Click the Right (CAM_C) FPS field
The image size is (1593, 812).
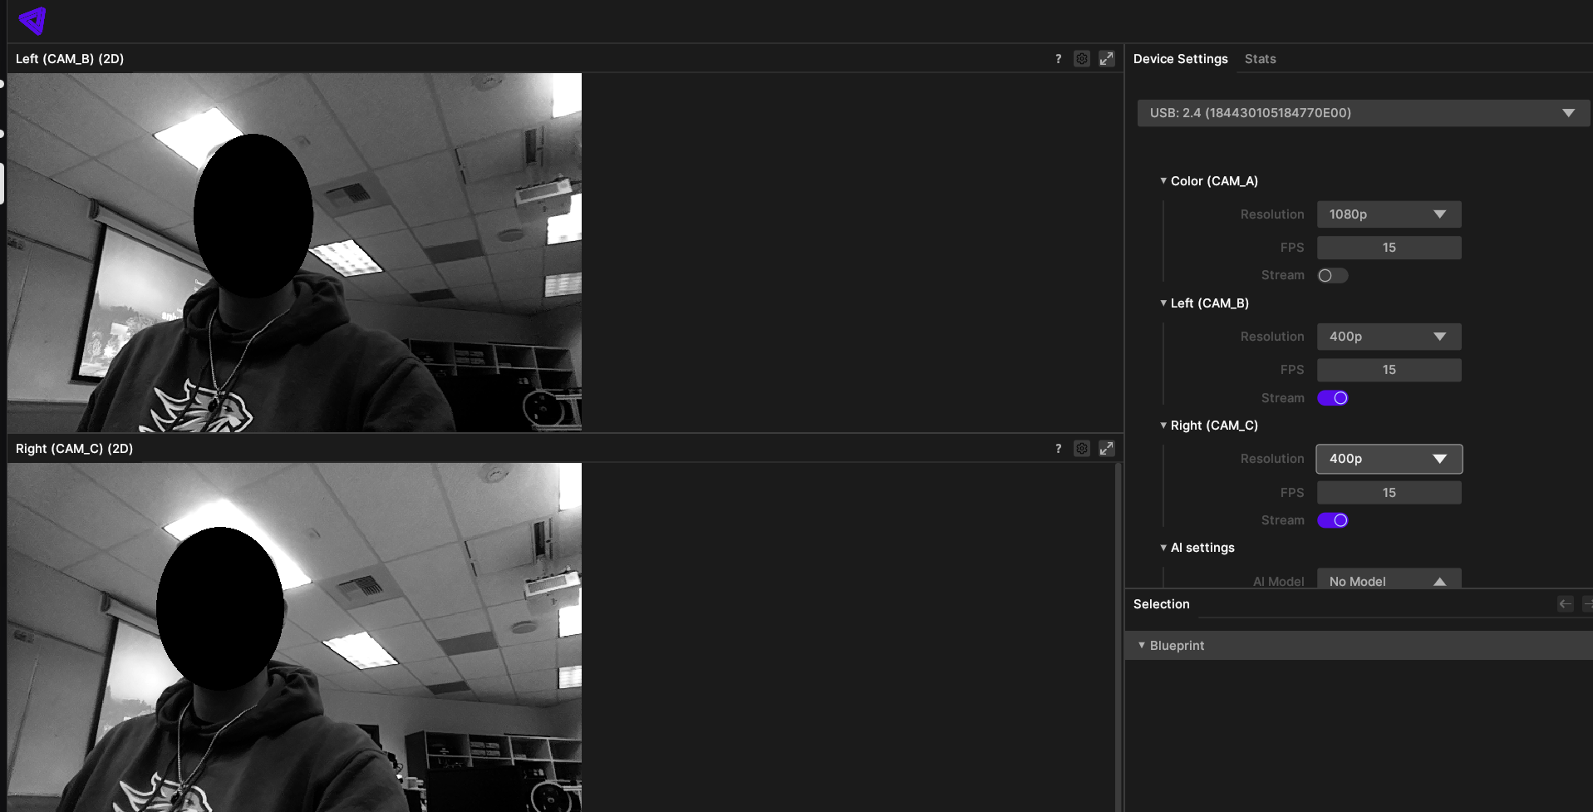(1389, 493)
